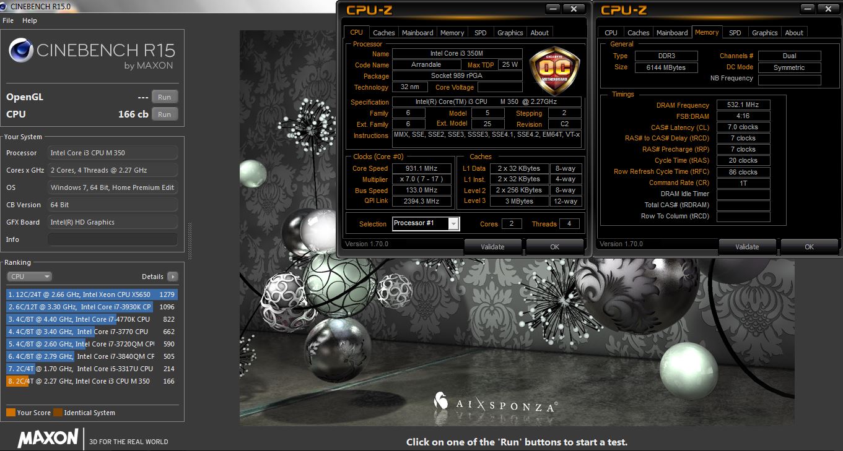843x451 pixels.
Task: Click the rendered scene image
Action: [x=517, y=228]
